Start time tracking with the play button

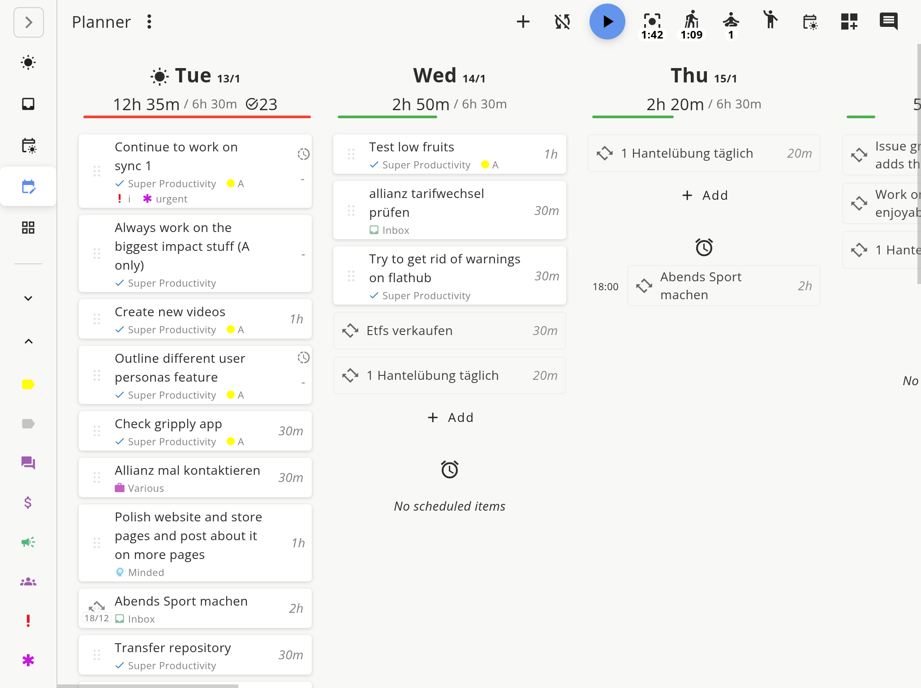tap(607, 21)
